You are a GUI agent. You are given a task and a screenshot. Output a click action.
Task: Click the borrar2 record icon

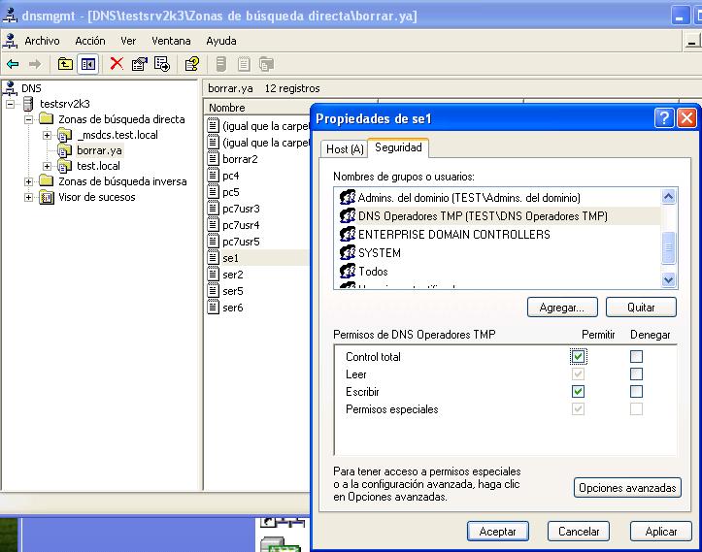pos(213,159)
